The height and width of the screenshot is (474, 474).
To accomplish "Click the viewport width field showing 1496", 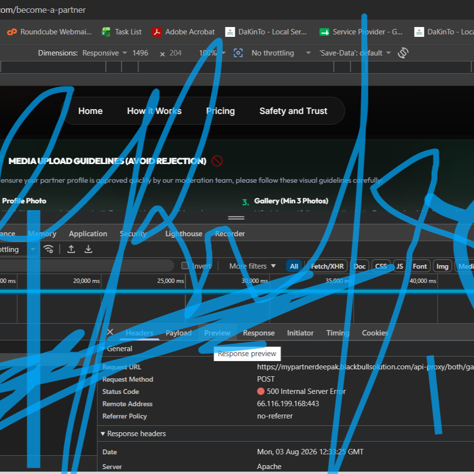I will (140, 53).
